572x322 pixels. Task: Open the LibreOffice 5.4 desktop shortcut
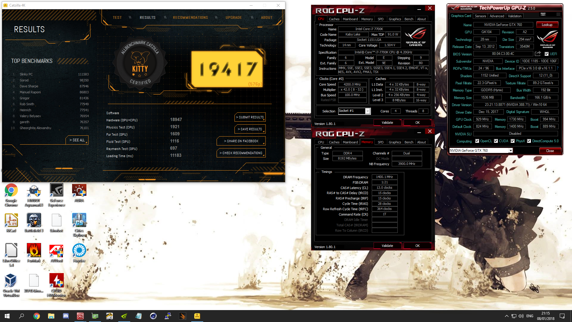(11, 255)
